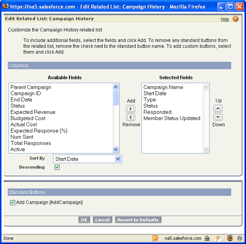Minimize the Firefox window
Image resolution: width=246 pixels, height=244 pixels.
[x=221, y=7]
